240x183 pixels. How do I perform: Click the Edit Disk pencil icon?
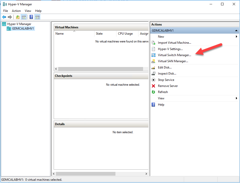click(153, 67)
